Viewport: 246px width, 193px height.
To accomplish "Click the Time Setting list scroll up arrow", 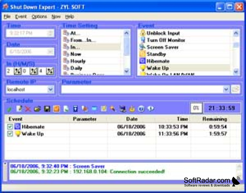I will tap(127, 33).
